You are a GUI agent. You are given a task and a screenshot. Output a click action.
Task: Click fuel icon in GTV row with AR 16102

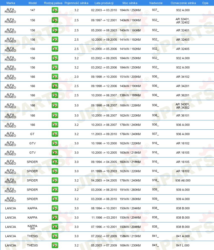click(55, 143)
